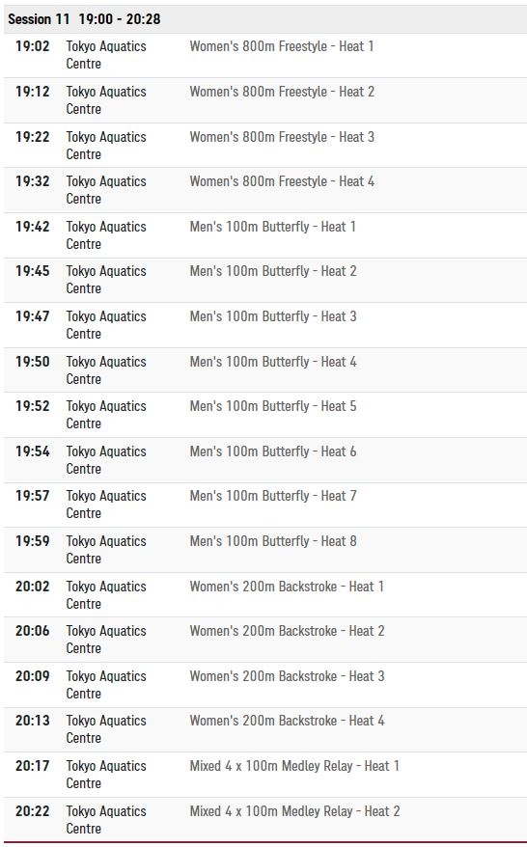Select Men's 100m Butterfly - Heat 2
The image size is (527, 847).
(x=273, y=271)
